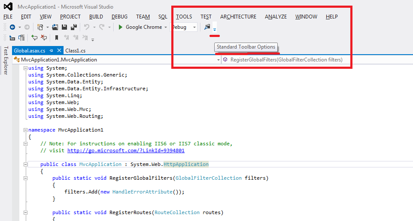
Task: Click the Find in Files icon
Action: click(207, 27)
